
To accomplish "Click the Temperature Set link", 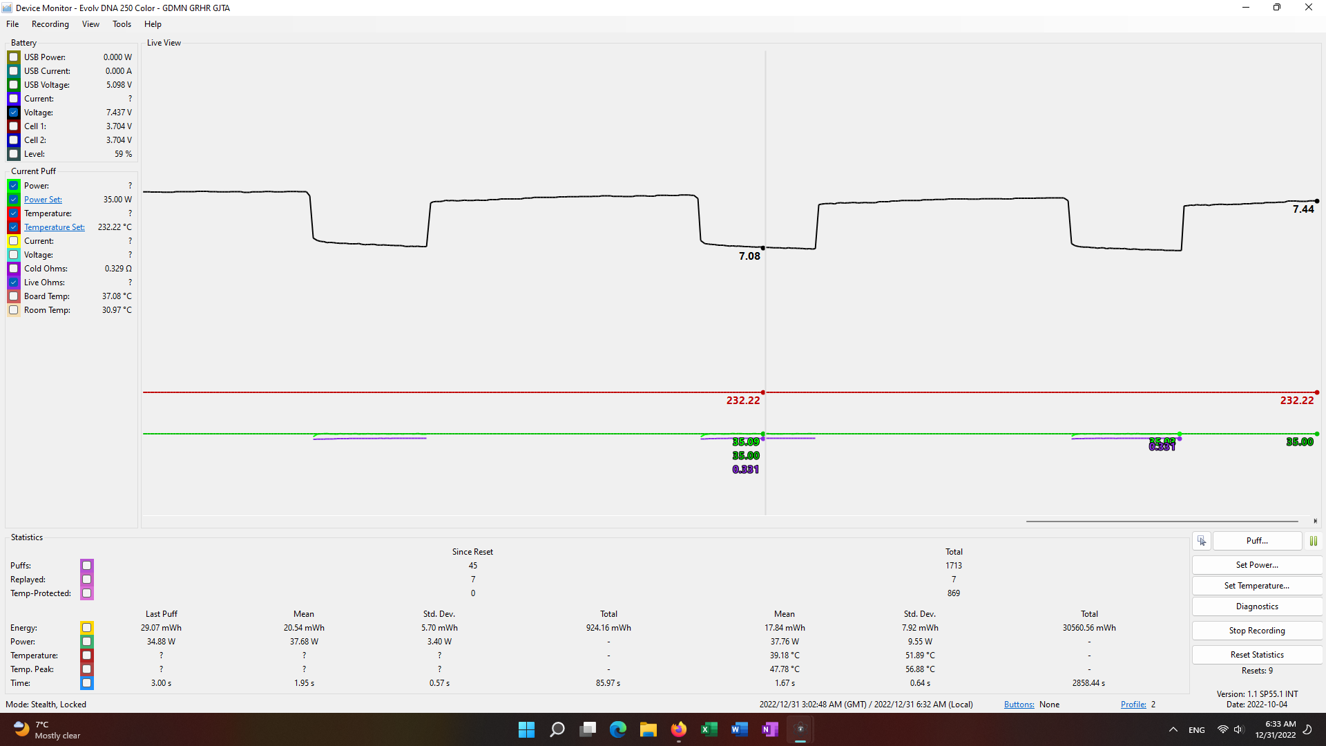I will pos(54,227).
